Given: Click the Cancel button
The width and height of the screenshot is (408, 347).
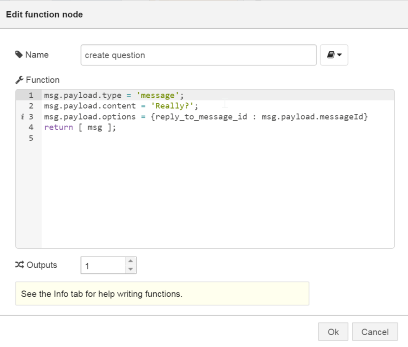Looking at the screenshot, I should (375, 331).
